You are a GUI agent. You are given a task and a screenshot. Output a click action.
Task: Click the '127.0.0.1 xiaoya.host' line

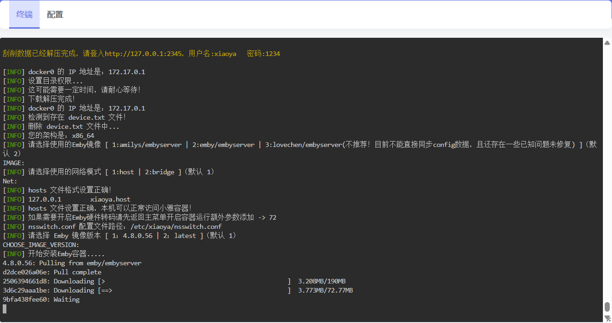coord(67,199)
